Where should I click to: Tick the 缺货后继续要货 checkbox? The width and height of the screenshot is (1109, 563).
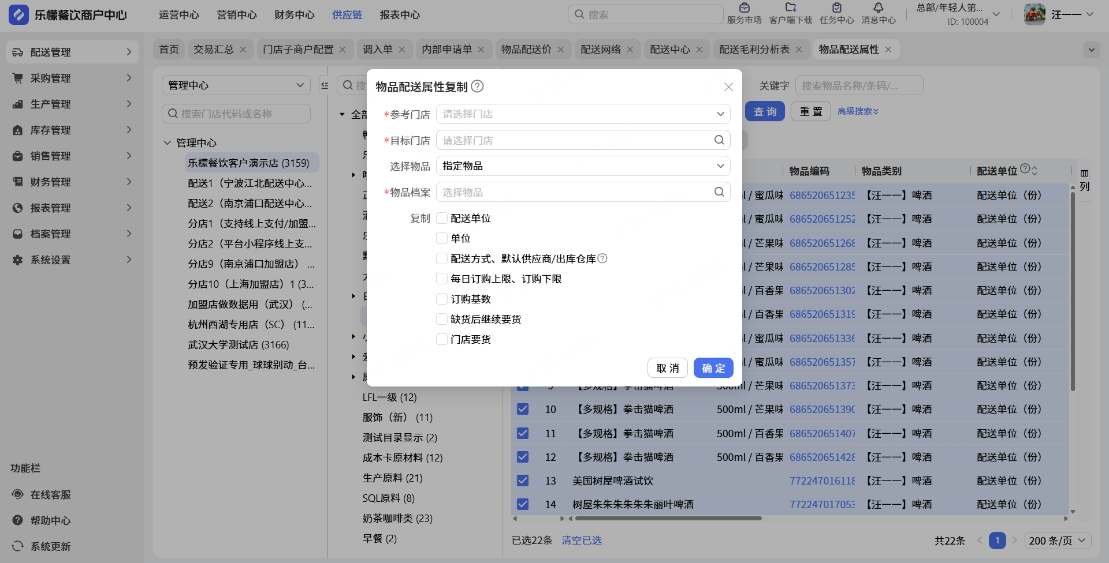(x=442, y=319)
